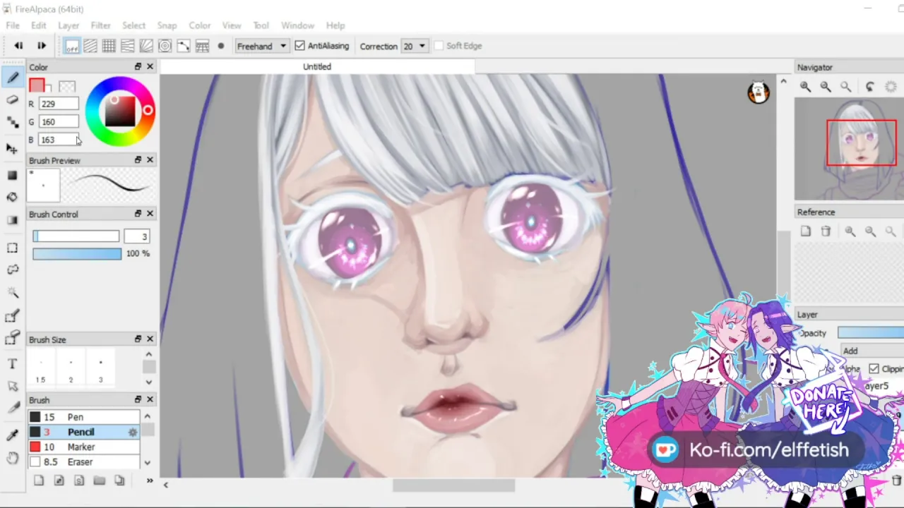Float the Color panel
904x508 pixels.
point(138,66)
